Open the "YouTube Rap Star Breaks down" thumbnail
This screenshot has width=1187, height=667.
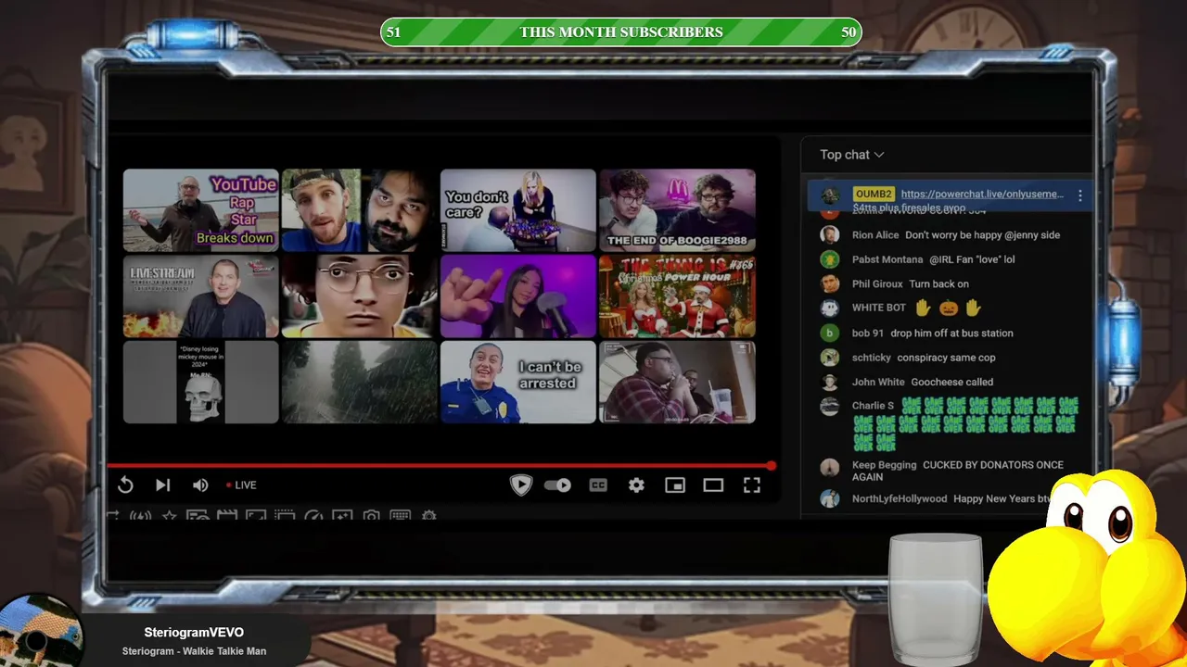200,210
